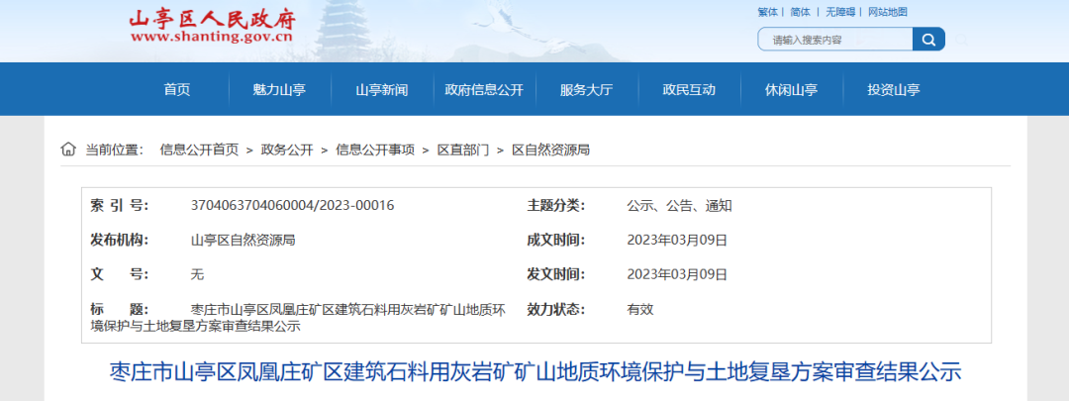Image resolution: width=1069 pixels, height=401 pixels.
Task: Click the search magnifier icon button
Action: point(928,40)
